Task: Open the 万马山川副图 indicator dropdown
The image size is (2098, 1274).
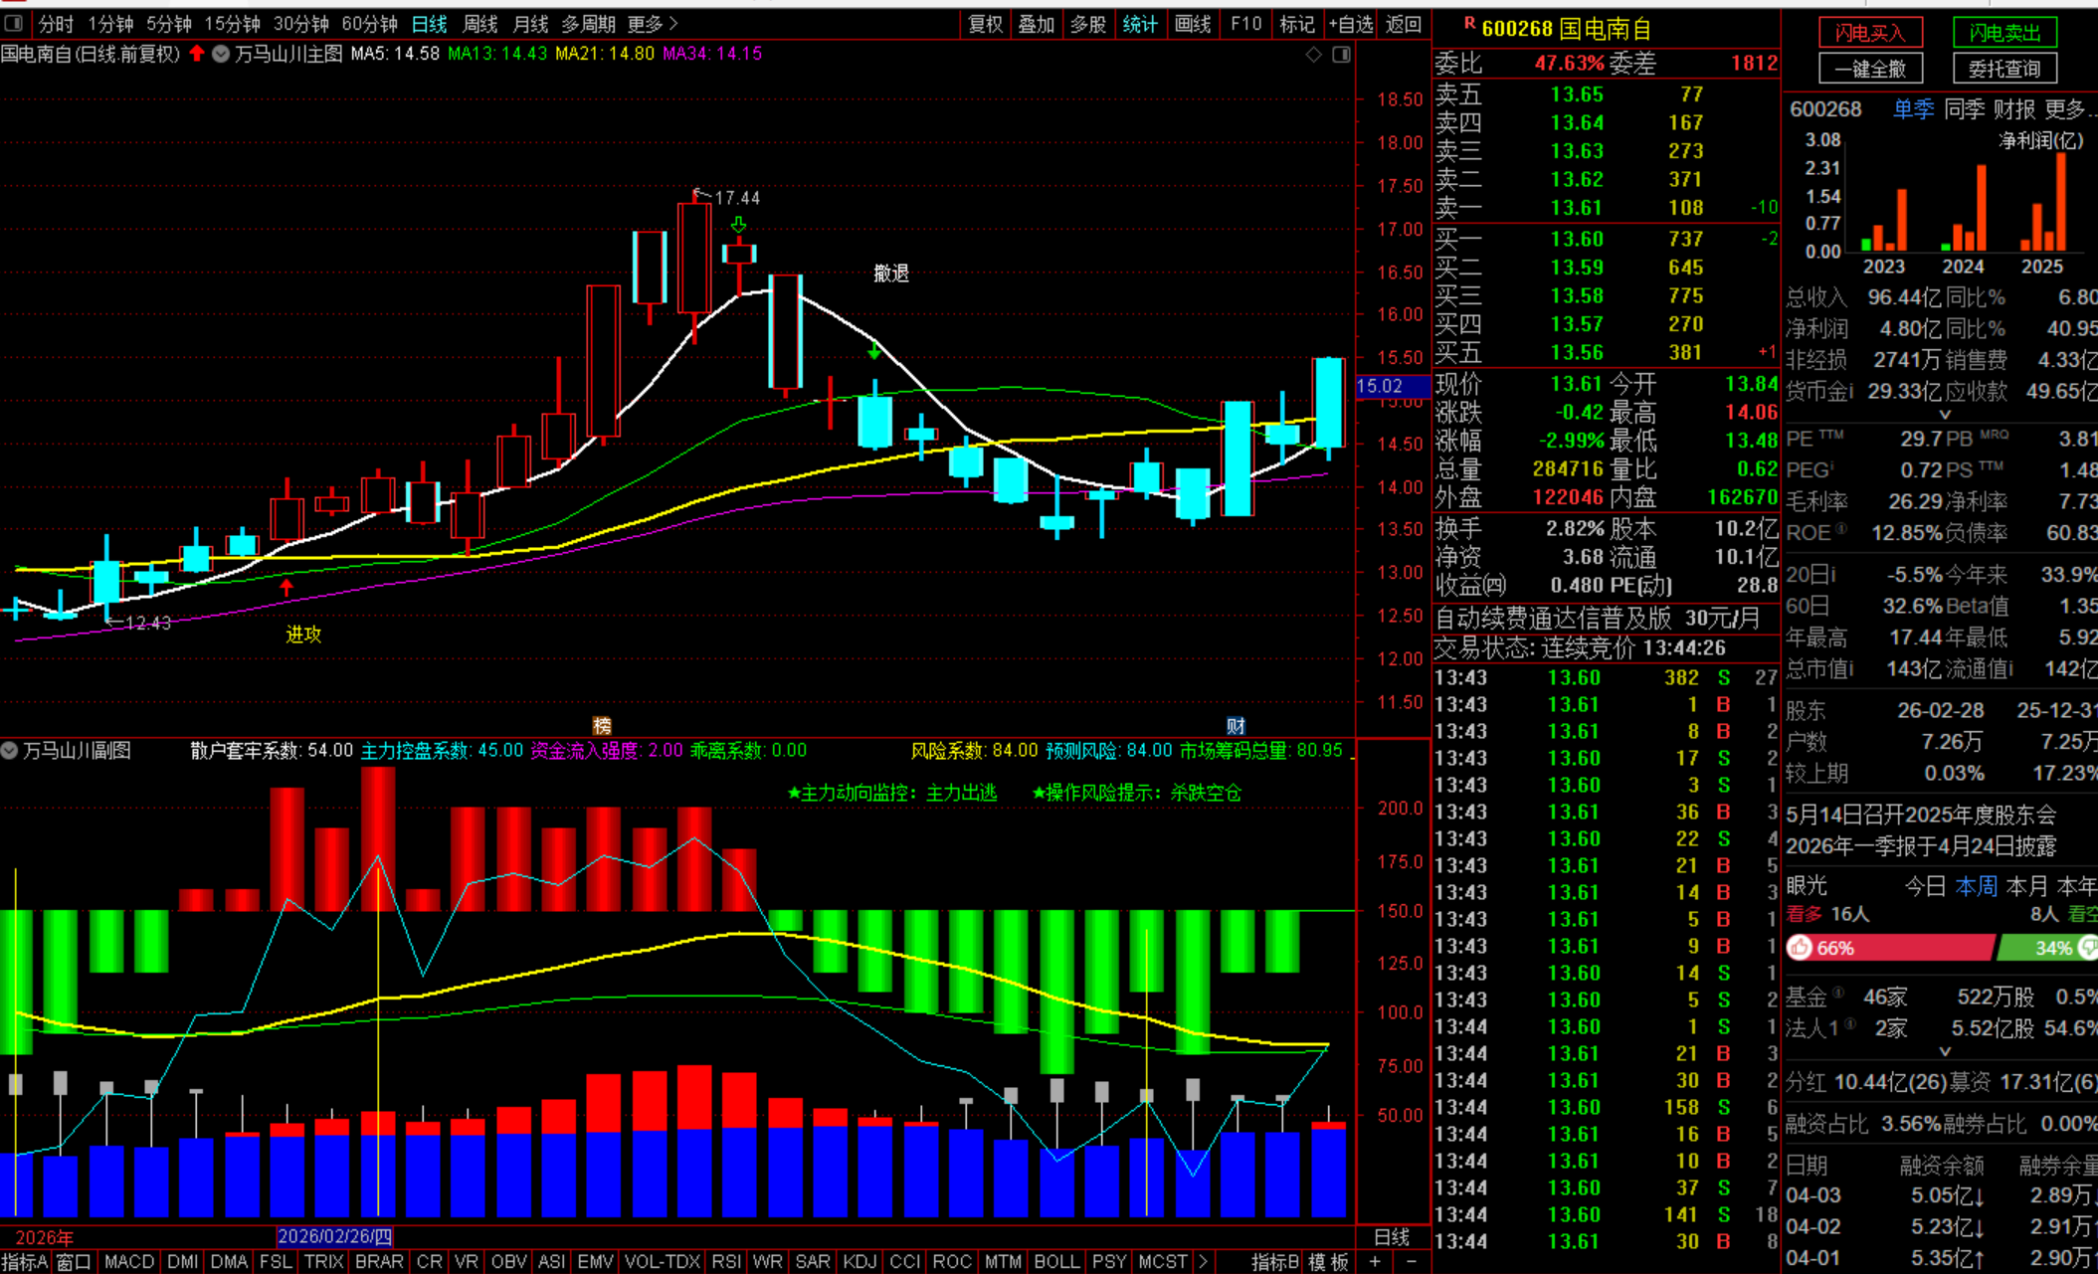Action: 10,751
